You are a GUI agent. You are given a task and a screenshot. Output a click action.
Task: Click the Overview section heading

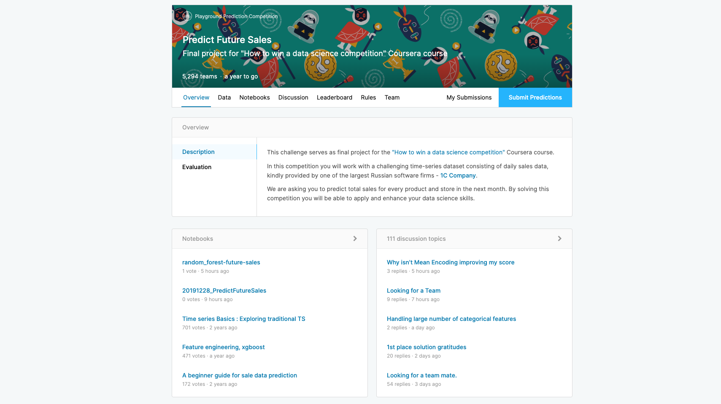click(x=195, y=127)
